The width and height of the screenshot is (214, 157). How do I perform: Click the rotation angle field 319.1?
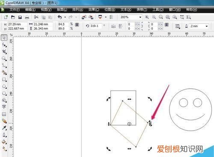pos(96,26)
